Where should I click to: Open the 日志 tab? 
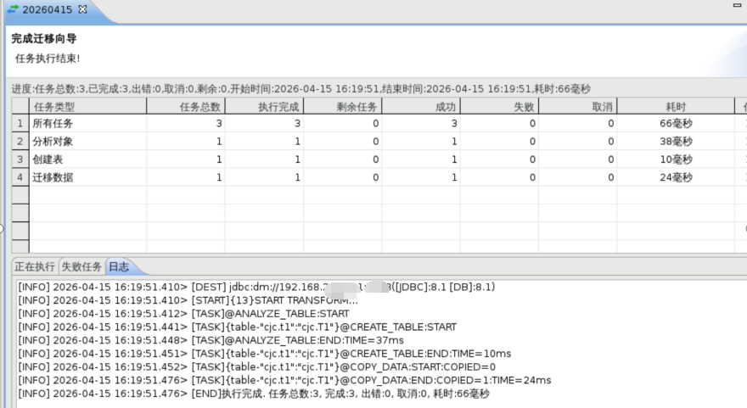click(119, 266)
